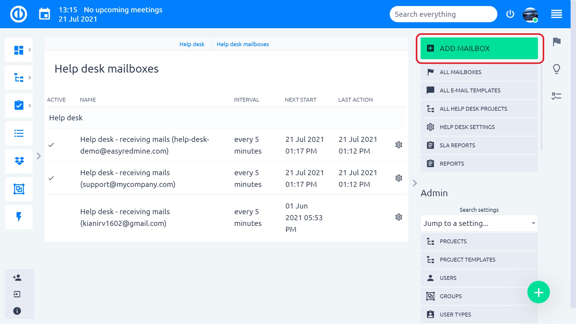Open the dashboard icon in left sidebar
Screen dimensions: 576x324
(x=19, y=50)
